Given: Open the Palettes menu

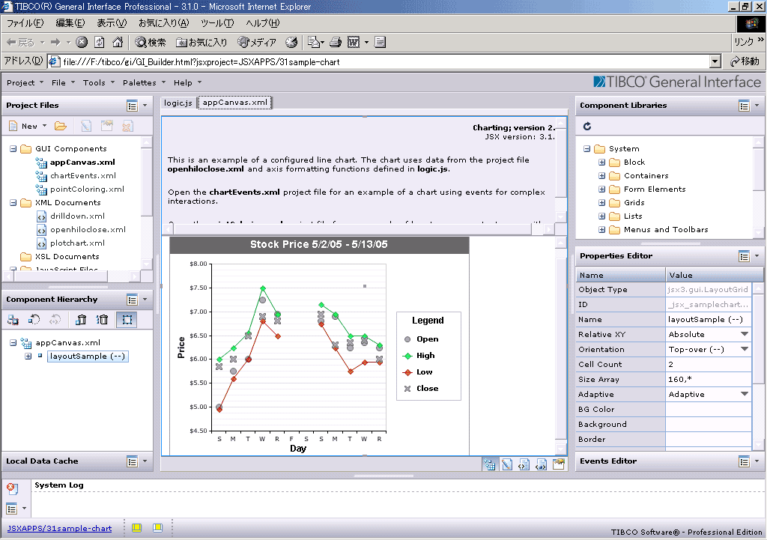Looking at the screenshot, I should coord(144,82).
